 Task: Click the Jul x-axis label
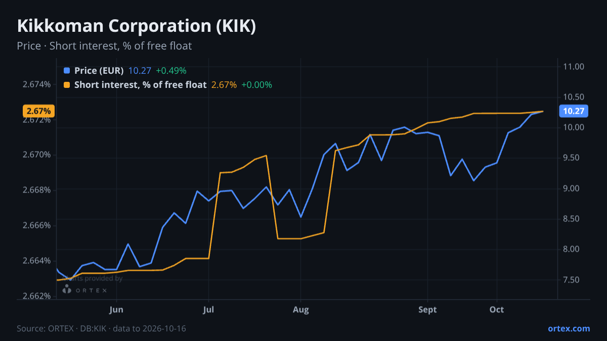pos(208,310)
